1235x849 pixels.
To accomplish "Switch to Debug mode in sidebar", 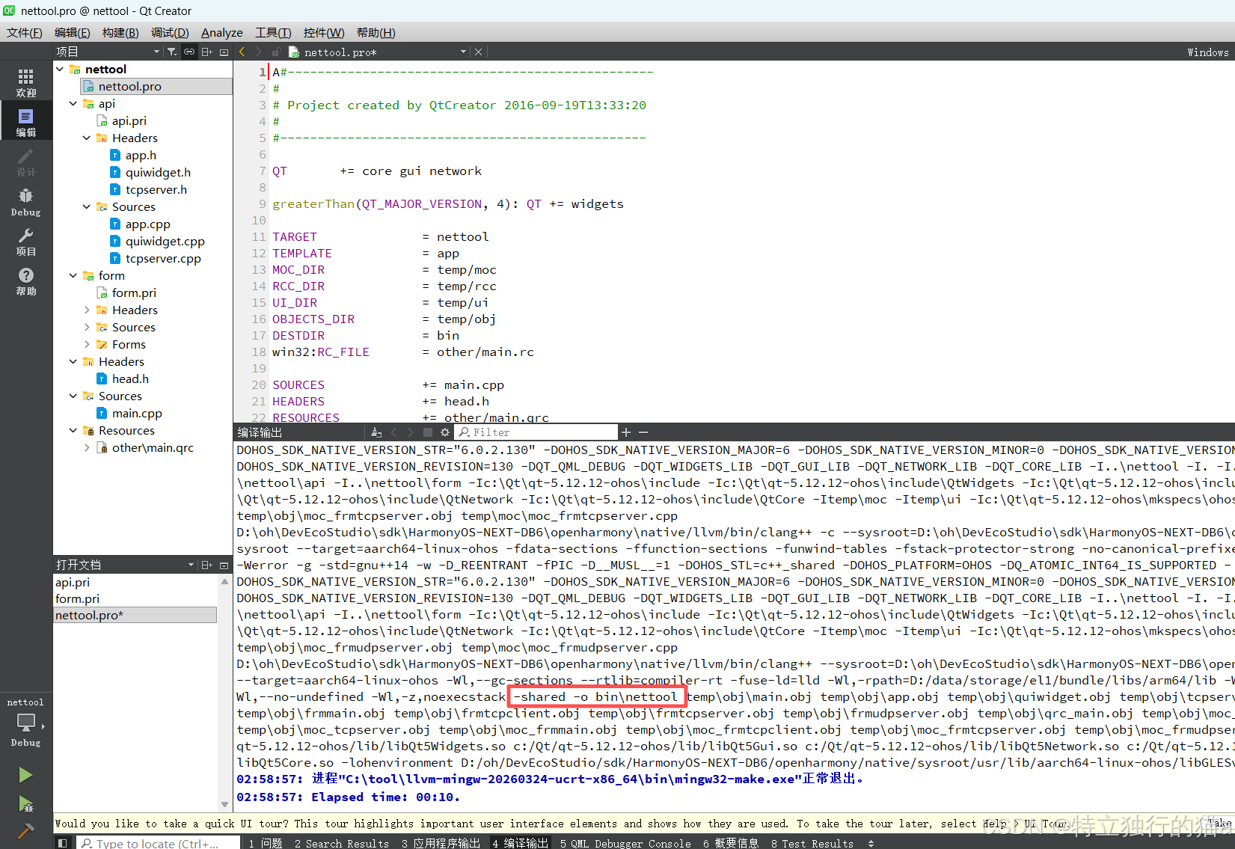I will tap(25, 202).
